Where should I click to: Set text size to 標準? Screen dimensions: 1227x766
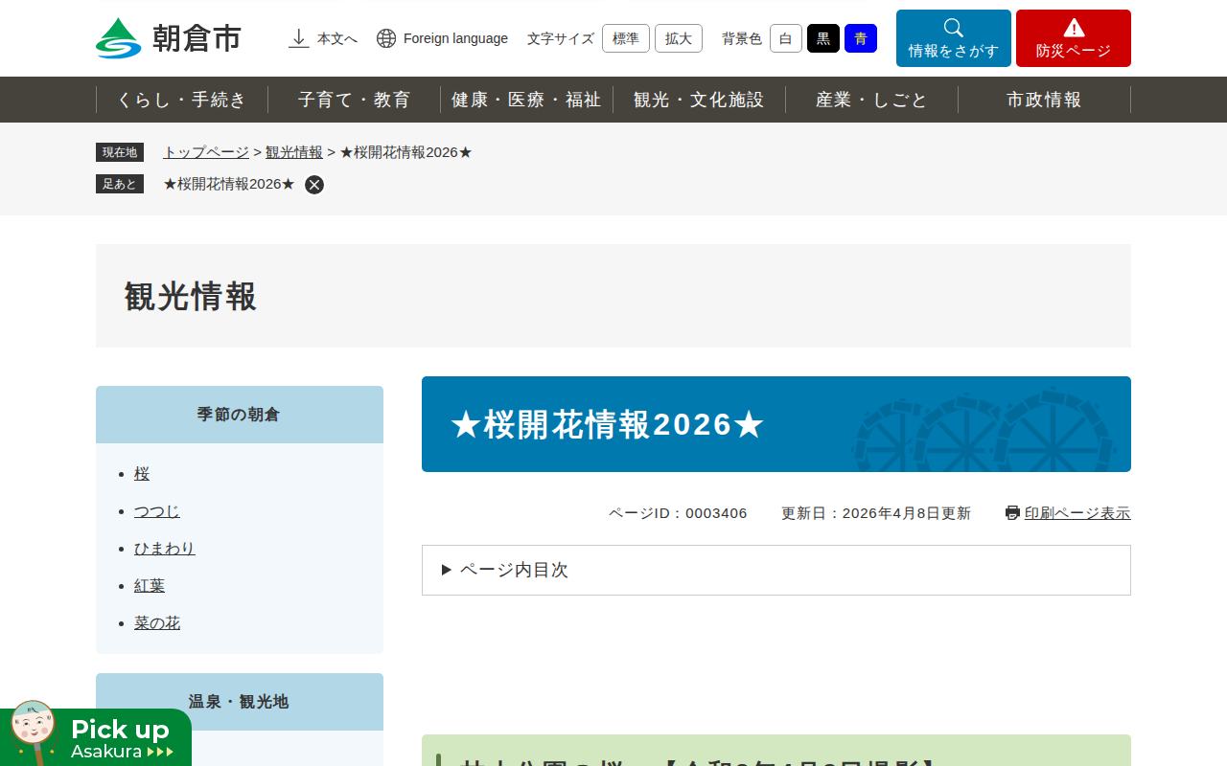click(x=625, y=38)
